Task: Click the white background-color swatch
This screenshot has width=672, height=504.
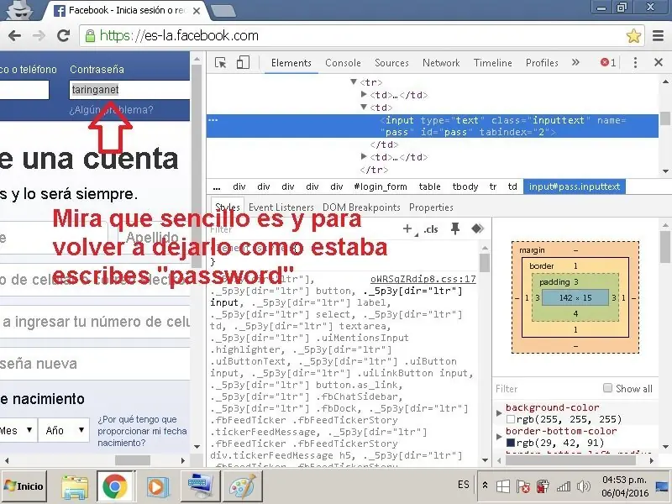Action: coord(511,419)
